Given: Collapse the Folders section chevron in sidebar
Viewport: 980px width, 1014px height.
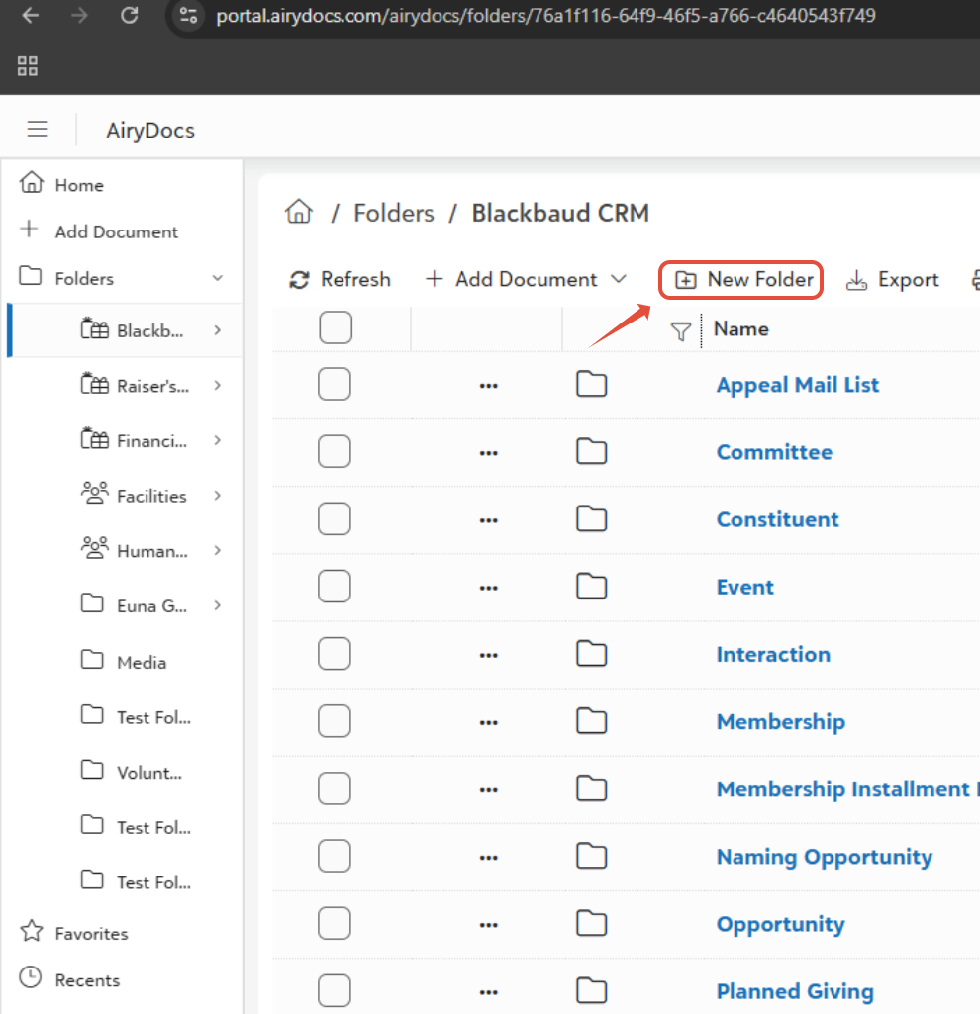Looking at the screenshot, I should tap(218, 278).
